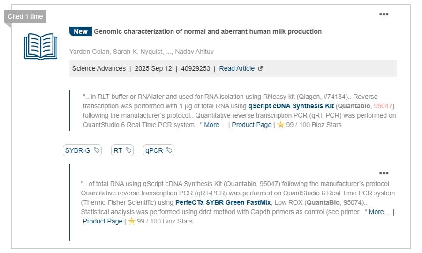Expand the PerfeCTa snippet with More...
The width and height of the screenshot is (422, 253).
click(x=379, y=212)
